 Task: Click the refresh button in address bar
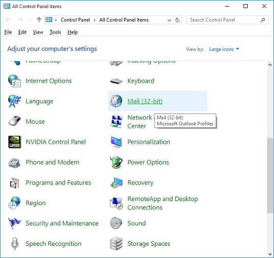tap(177, 20)
